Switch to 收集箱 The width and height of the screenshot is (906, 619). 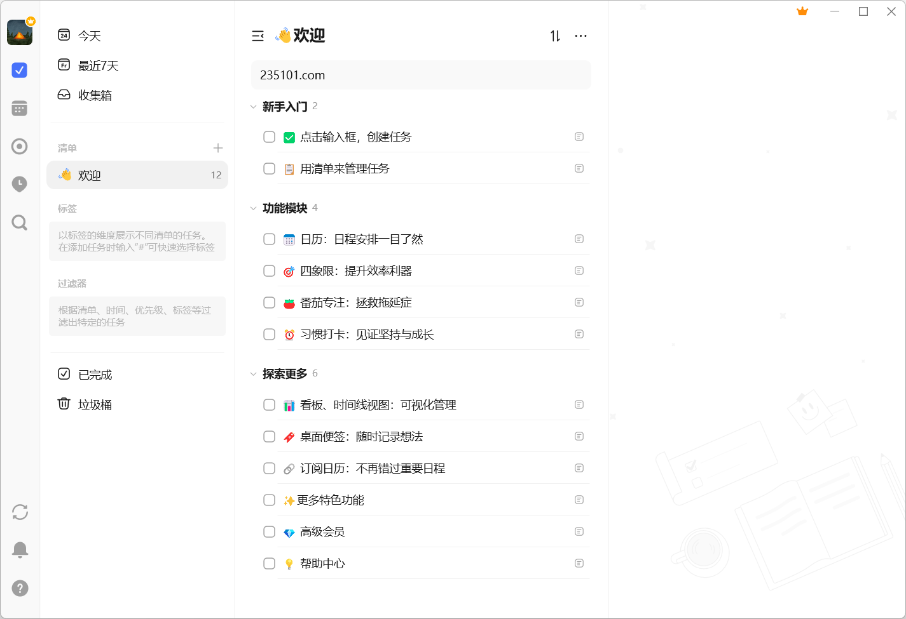coord(94,95)
